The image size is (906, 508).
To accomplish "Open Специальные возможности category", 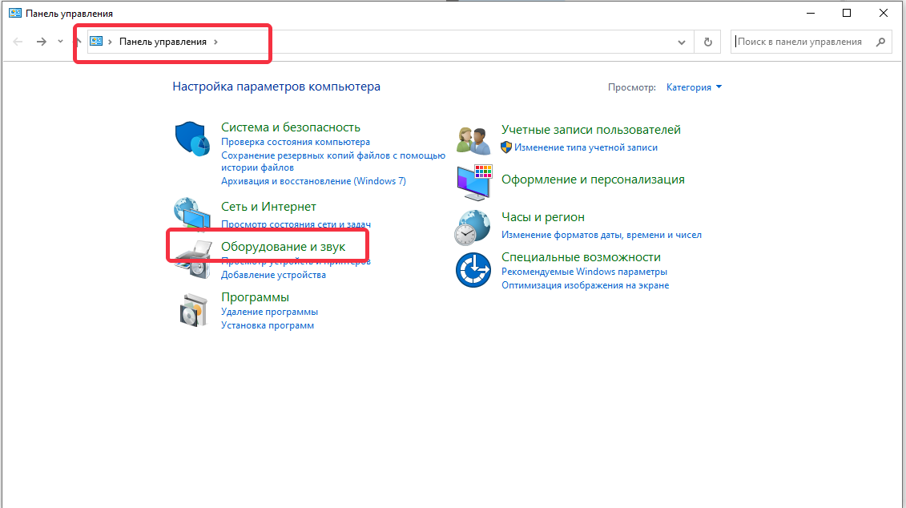I will [x=581, y=256].
